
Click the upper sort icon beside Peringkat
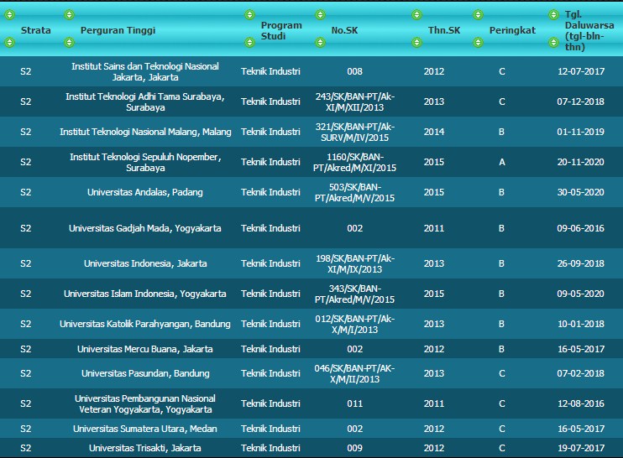(478, 15)
